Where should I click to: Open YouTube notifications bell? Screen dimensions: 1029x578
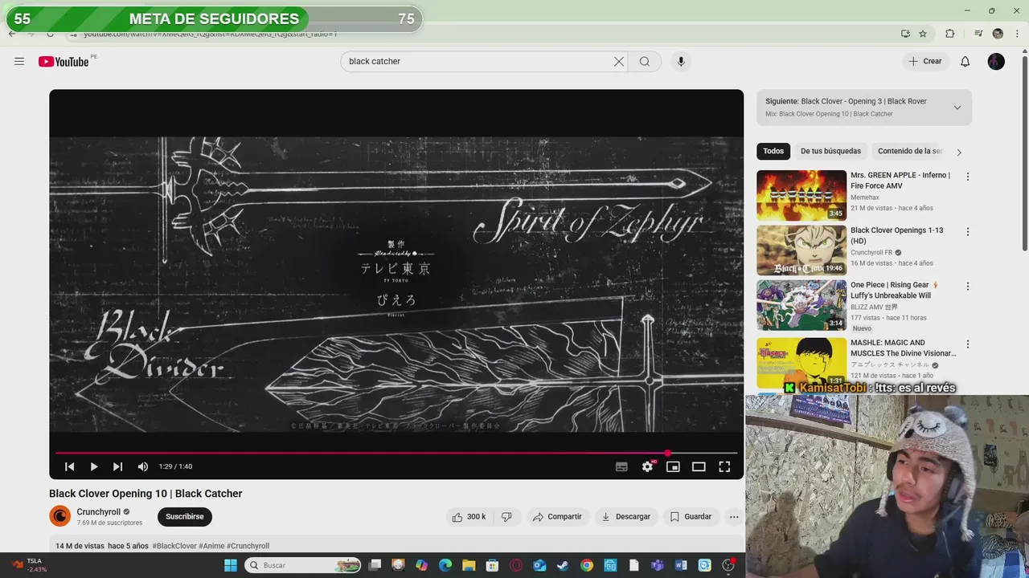click(965, 61)
